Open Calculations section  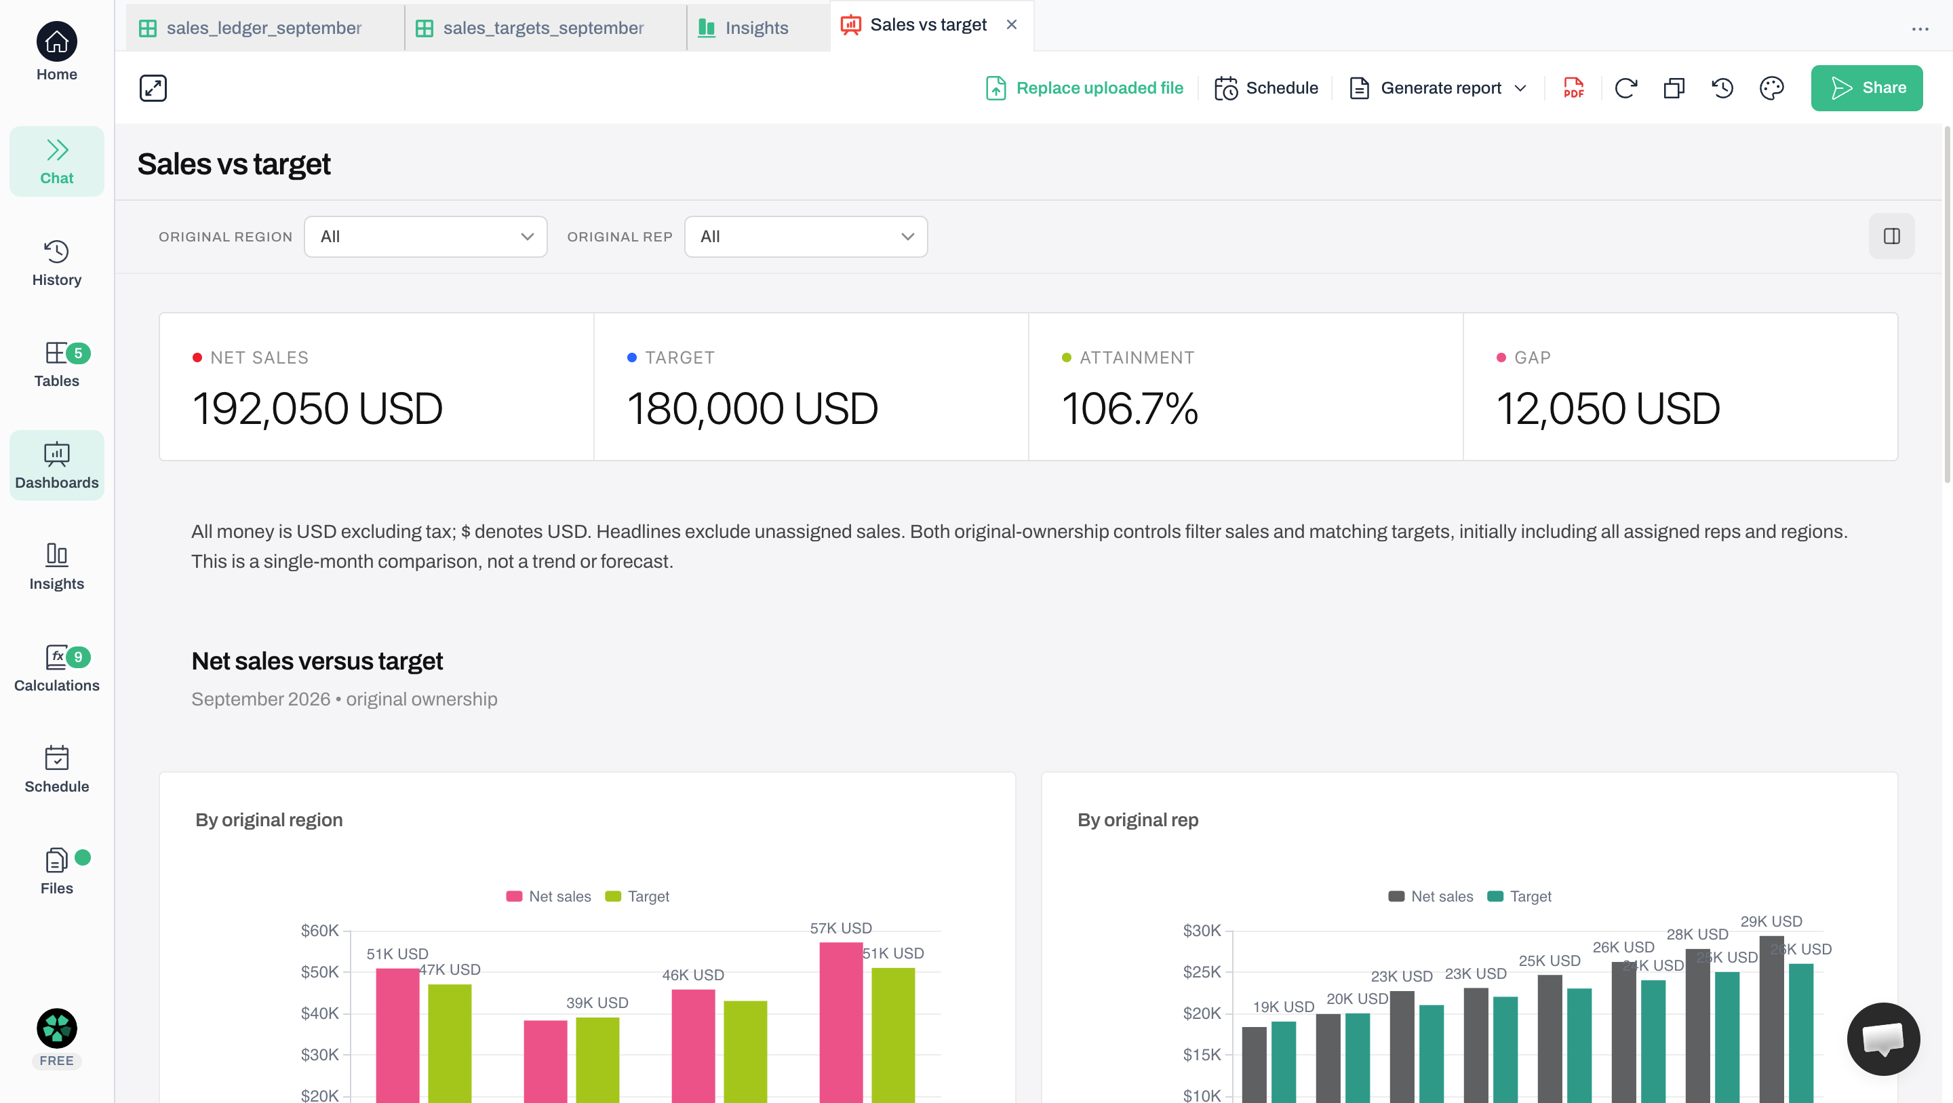click(x=57, y=668)
